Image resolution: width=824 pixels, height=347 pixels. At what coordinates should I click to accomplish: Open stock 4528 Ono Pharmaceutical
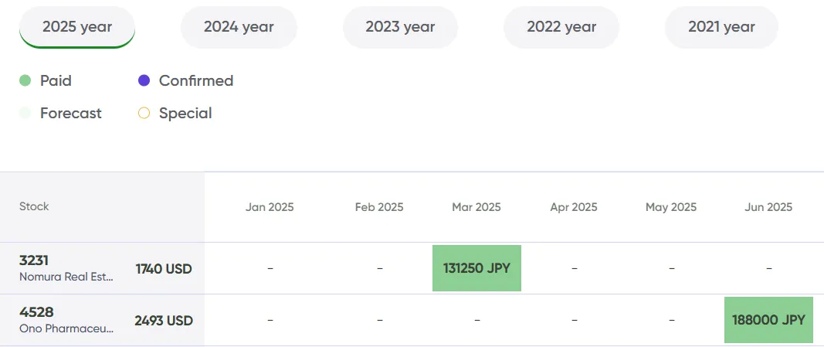click(x=66, y=320)
